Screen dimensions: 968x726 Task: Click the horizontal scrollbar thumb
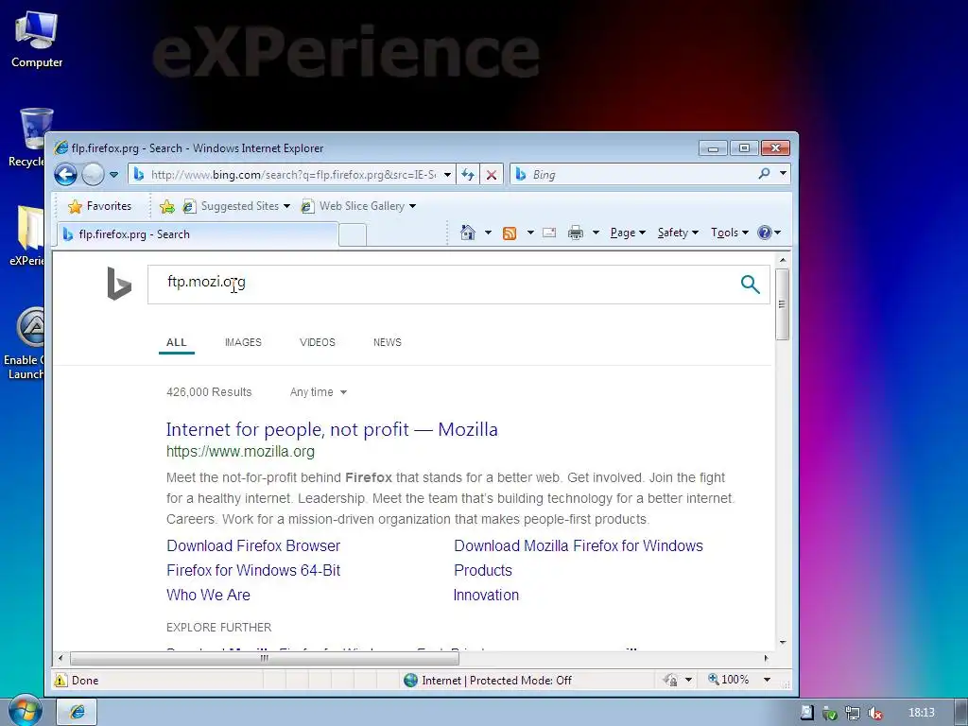coord(265,658)
